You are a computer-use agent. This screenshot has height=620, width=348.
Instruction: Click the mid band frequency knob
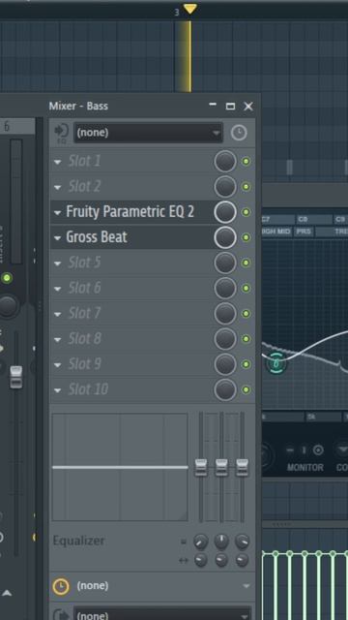pos(221,542)
